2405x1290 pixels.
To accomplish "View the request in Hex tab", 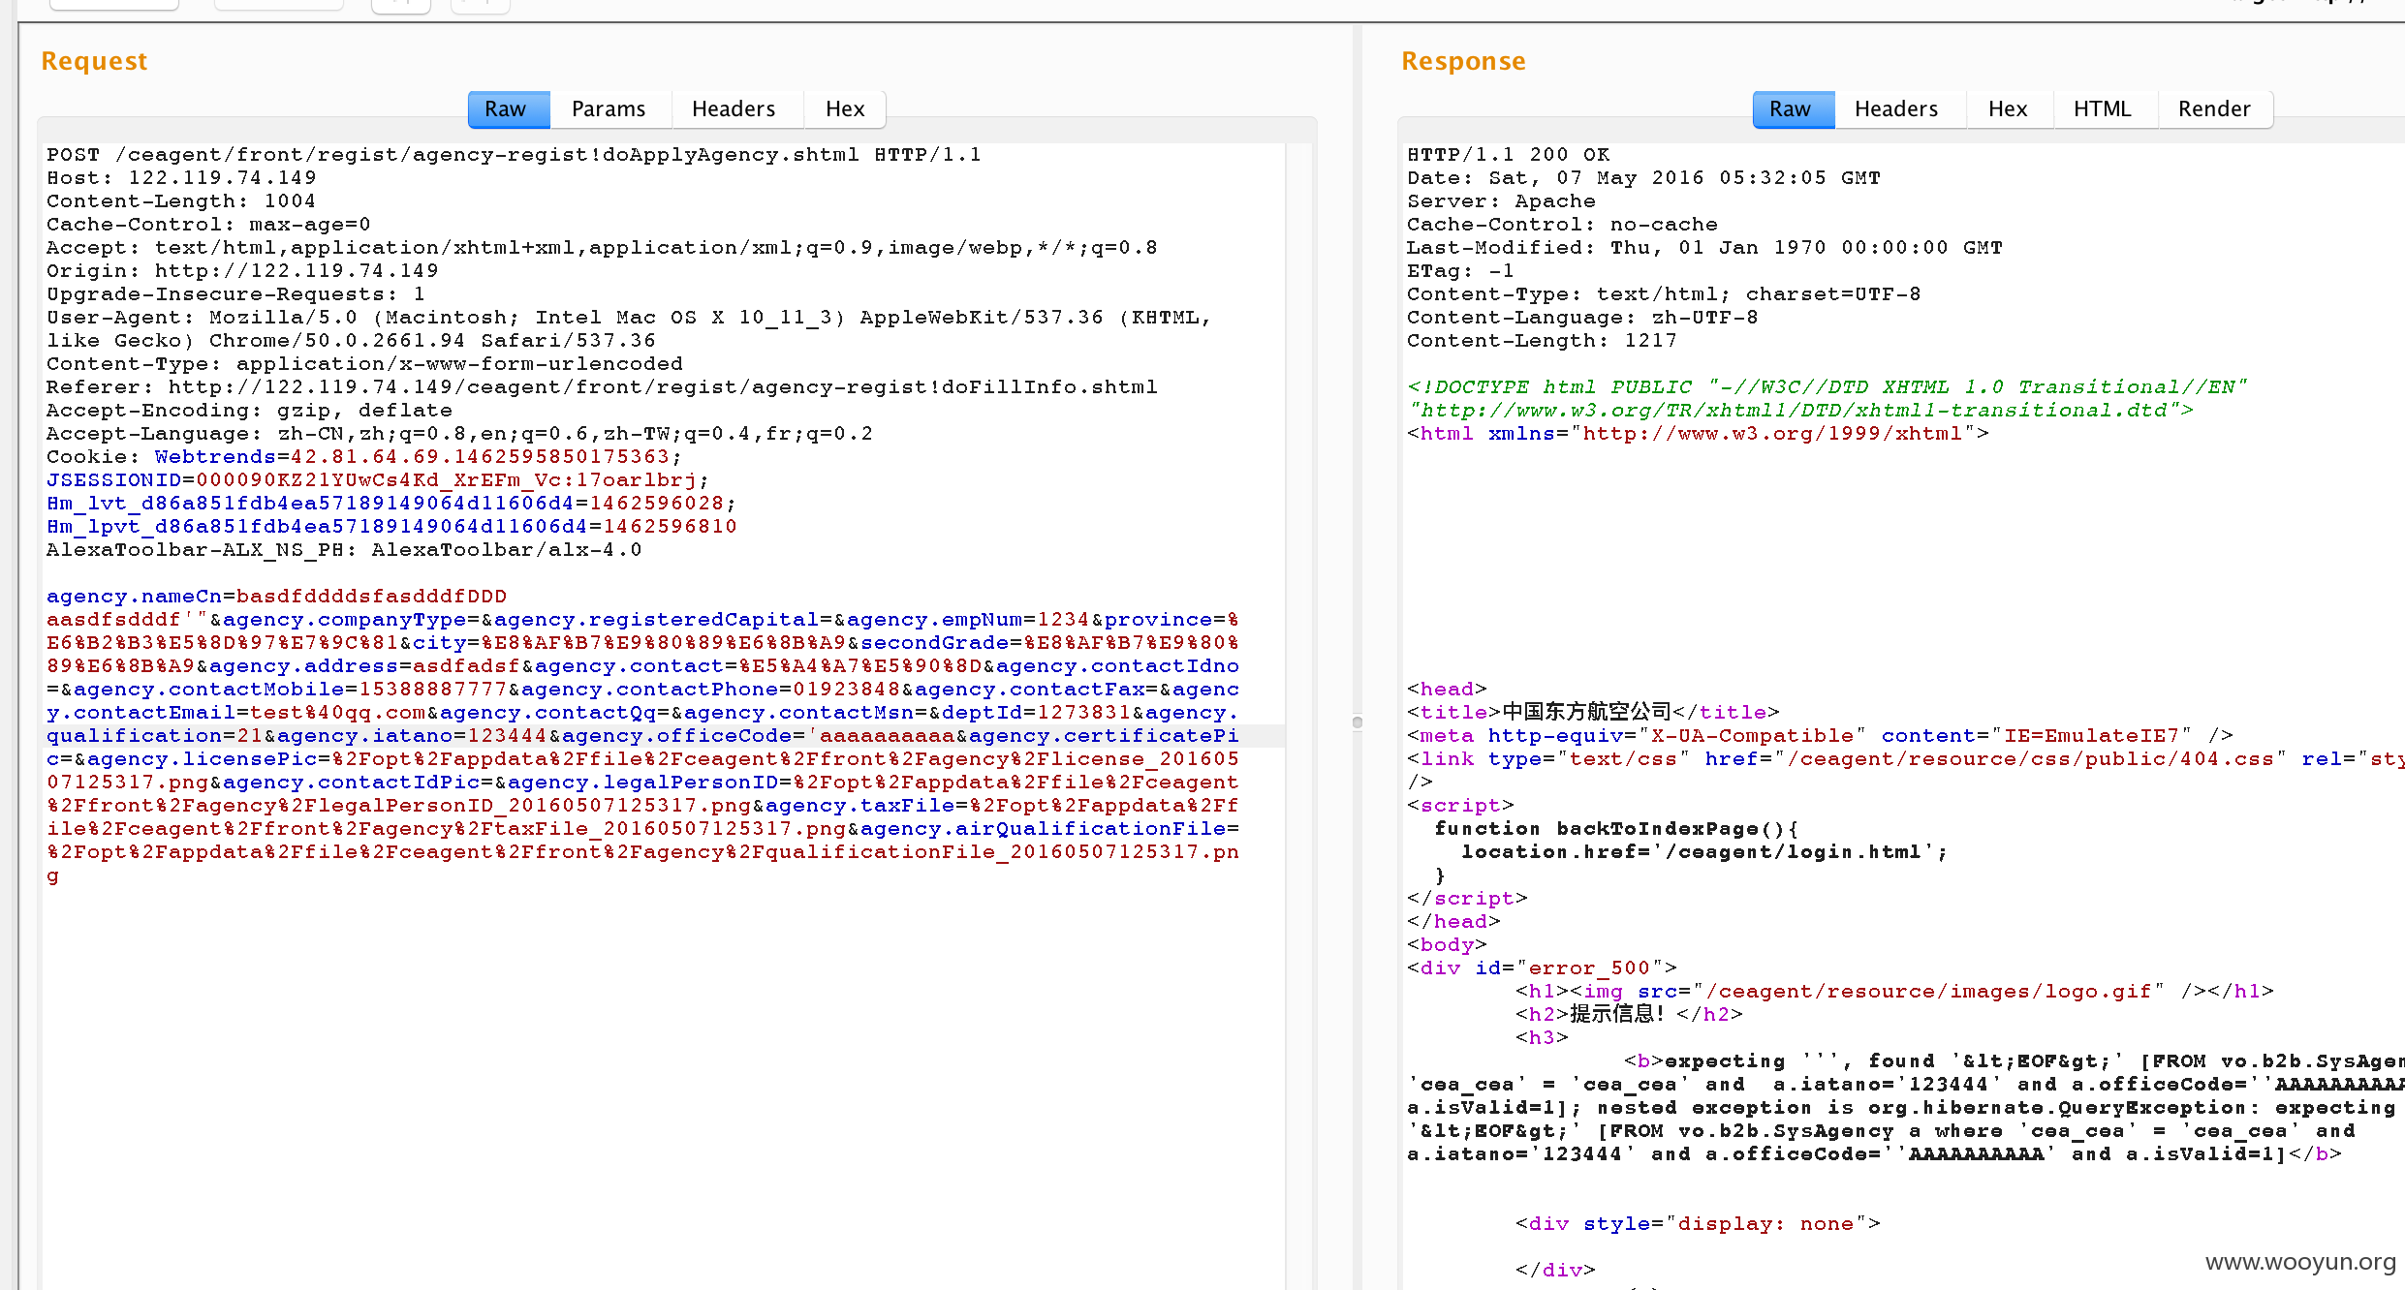I will (845, 109).
